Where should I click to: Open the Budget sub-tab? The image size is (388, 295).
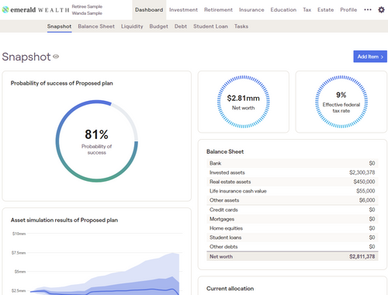(158, 26)
